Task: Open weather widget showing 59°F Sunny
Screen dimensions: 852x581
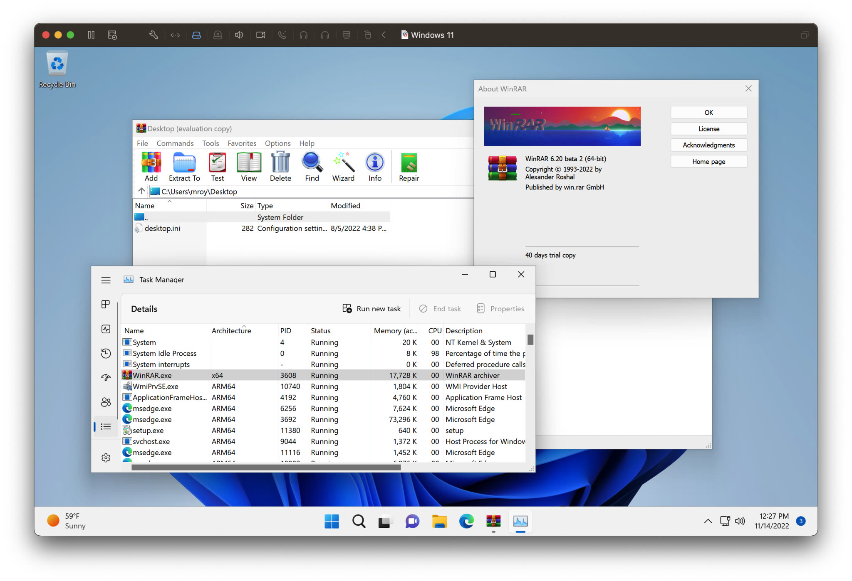Action: (67, 521)
